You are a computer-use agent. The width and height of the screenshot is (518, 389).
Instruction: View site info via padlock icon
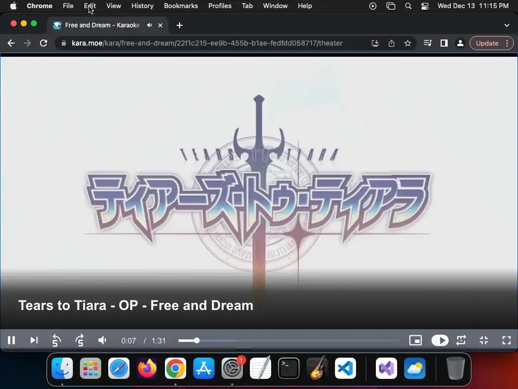[63, 43]
